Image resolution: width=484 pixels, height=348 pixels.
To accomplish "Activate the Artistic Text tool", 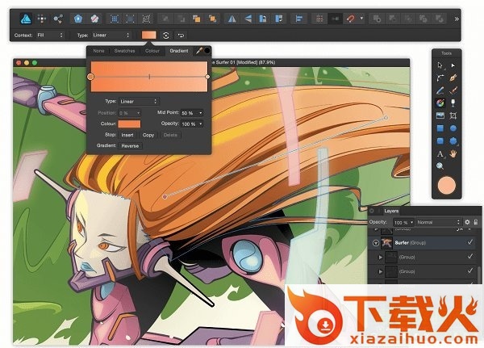I will 440,154.
